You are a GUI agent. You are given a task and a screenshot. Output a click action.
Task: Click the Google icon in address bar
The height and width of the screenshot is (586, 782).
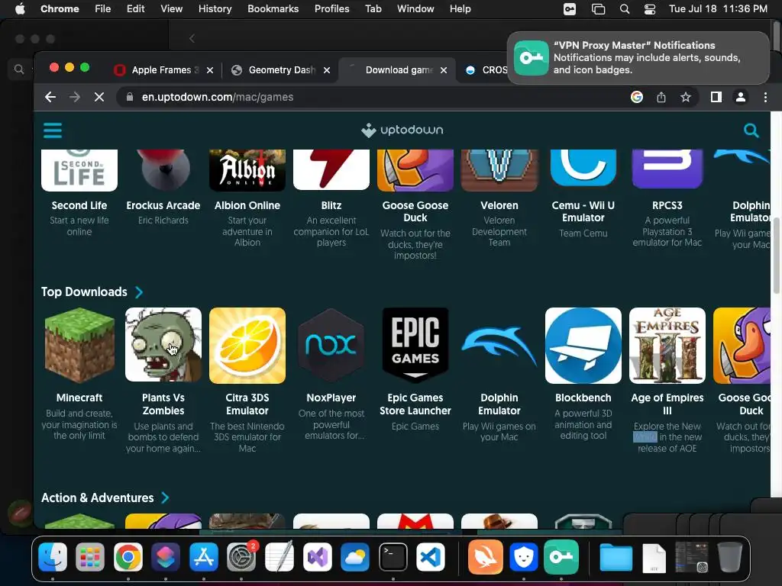point(636,97)
